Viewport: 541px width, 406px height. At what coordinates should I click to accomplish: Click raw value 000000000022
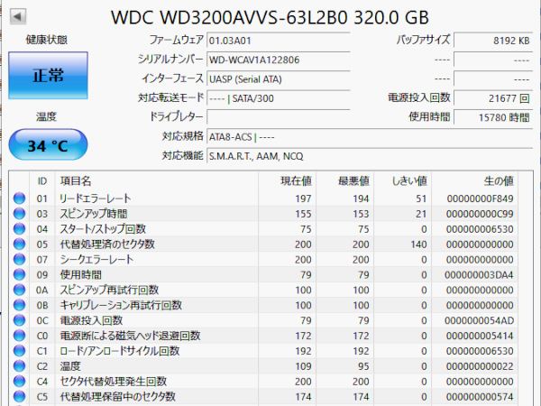480,366
